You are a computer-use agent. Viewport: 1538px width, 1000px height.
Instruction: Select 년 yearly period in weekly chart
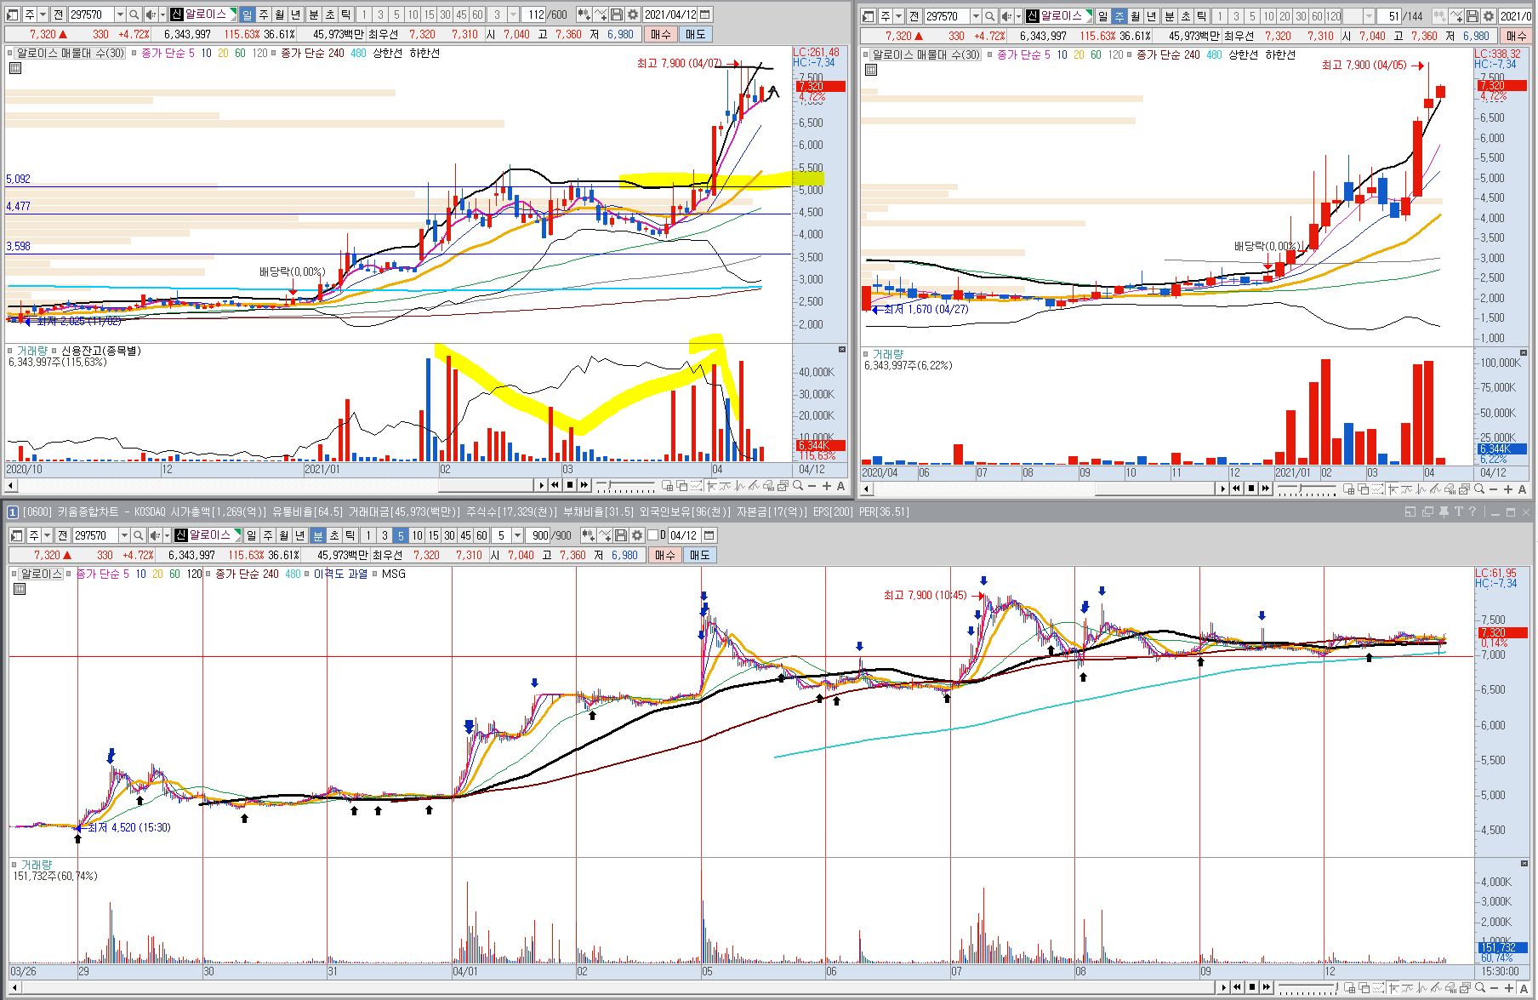(x=1152, y=16)
